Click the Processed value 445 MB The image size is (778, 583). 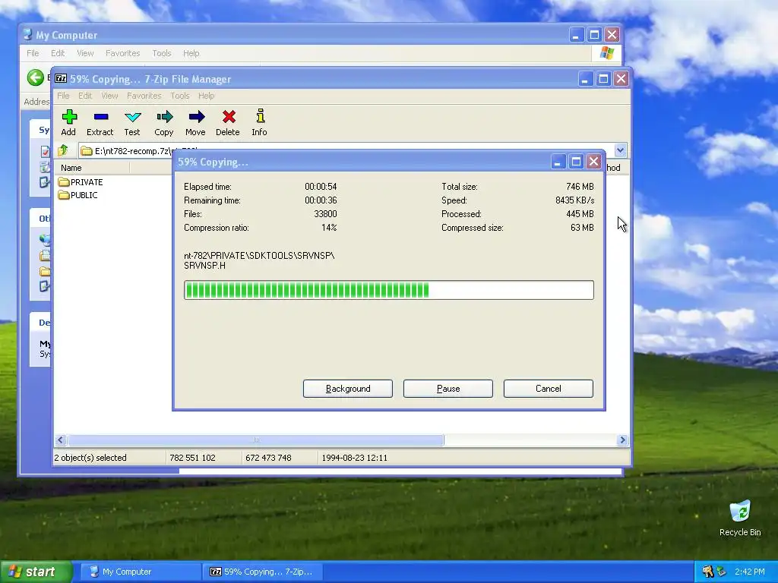[580, 213]
